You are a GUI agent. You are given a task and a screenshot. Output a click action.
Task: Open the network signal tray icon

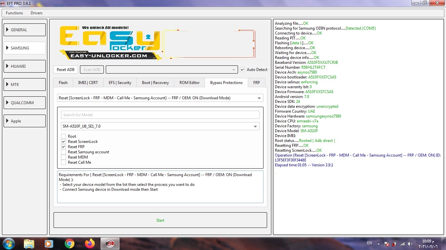point(402,243)
